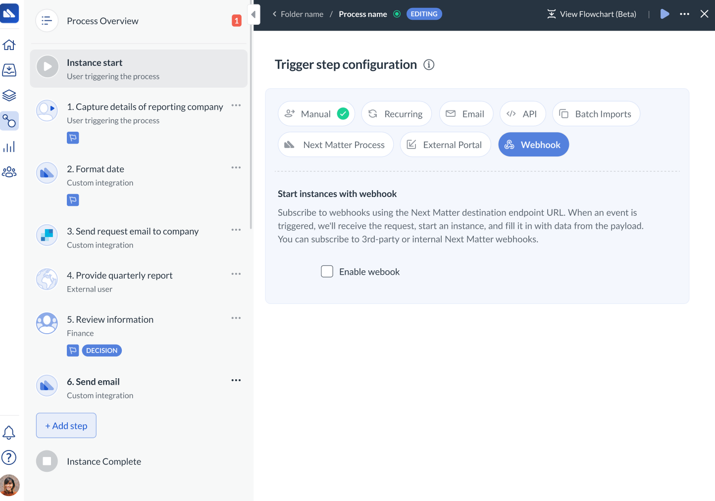Open step 2 Format date
This screenshot has width=715, height=501.
pos(96,169)
